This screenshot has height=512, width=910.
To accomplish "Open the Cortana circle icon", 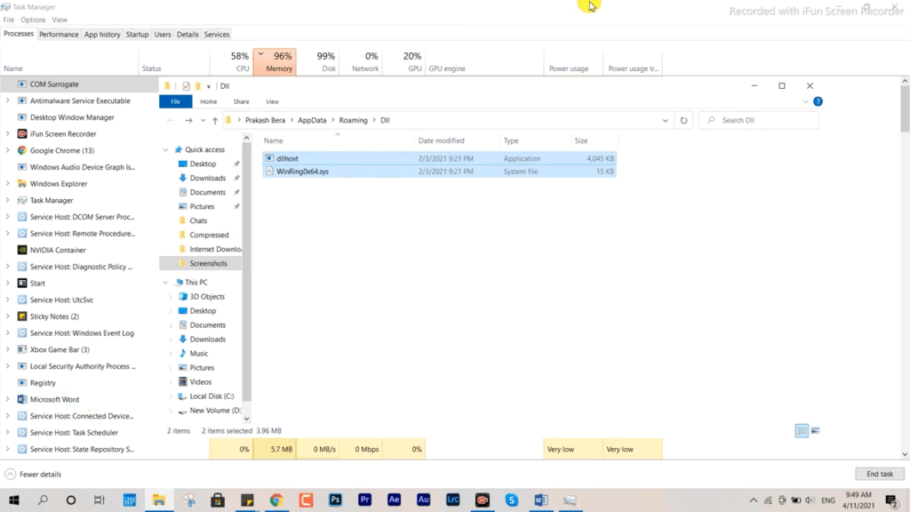I will click(71, 500).
